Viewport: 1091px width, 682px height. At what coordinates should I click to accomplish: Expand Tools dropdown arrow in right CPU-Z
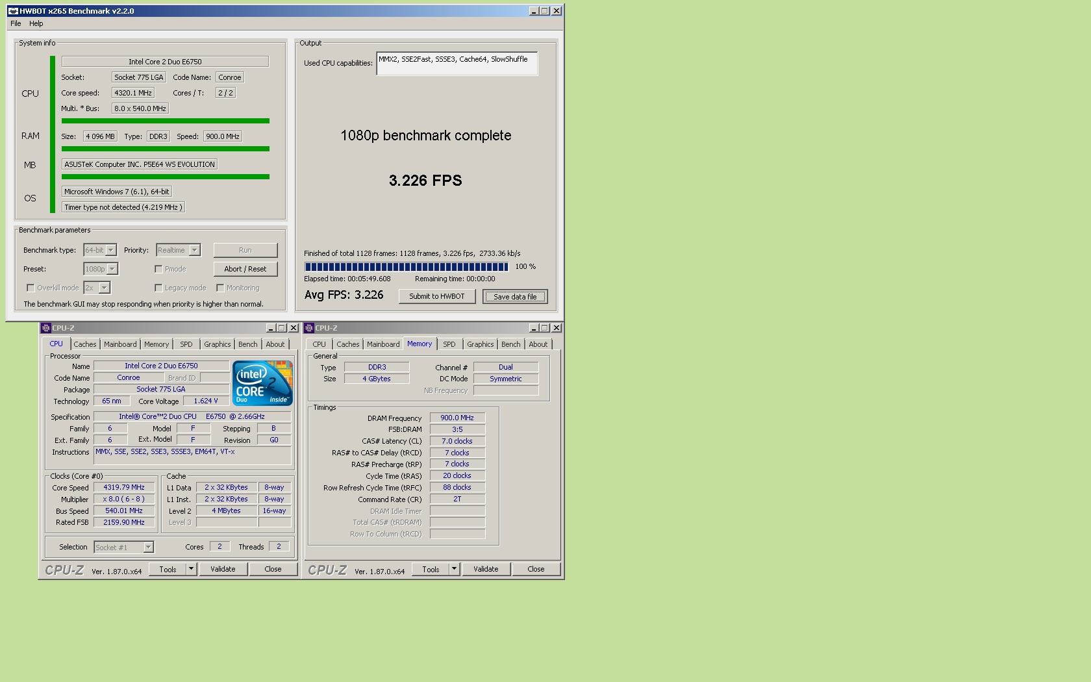[x=455, y=570]
